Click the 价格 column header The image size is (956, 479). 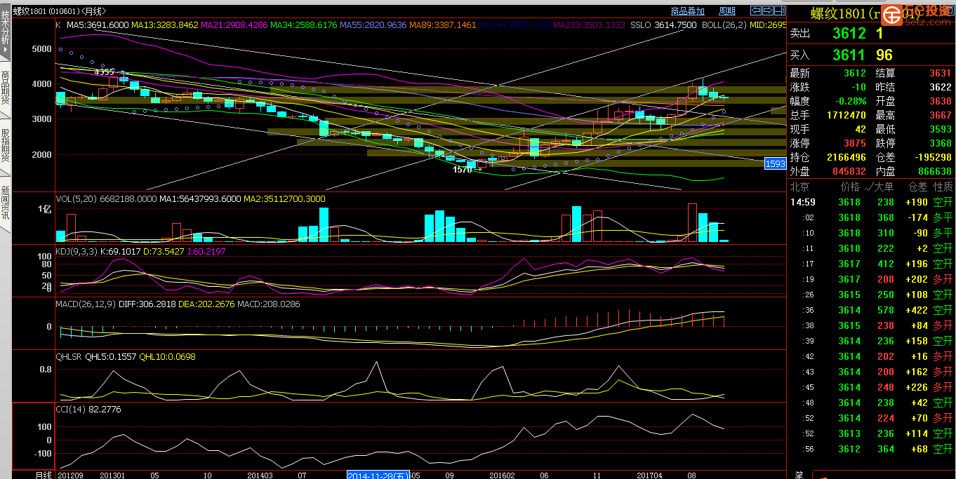[x=850, y=187]
